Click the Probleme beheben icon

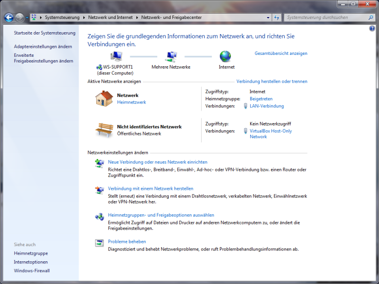pos(99,243)
